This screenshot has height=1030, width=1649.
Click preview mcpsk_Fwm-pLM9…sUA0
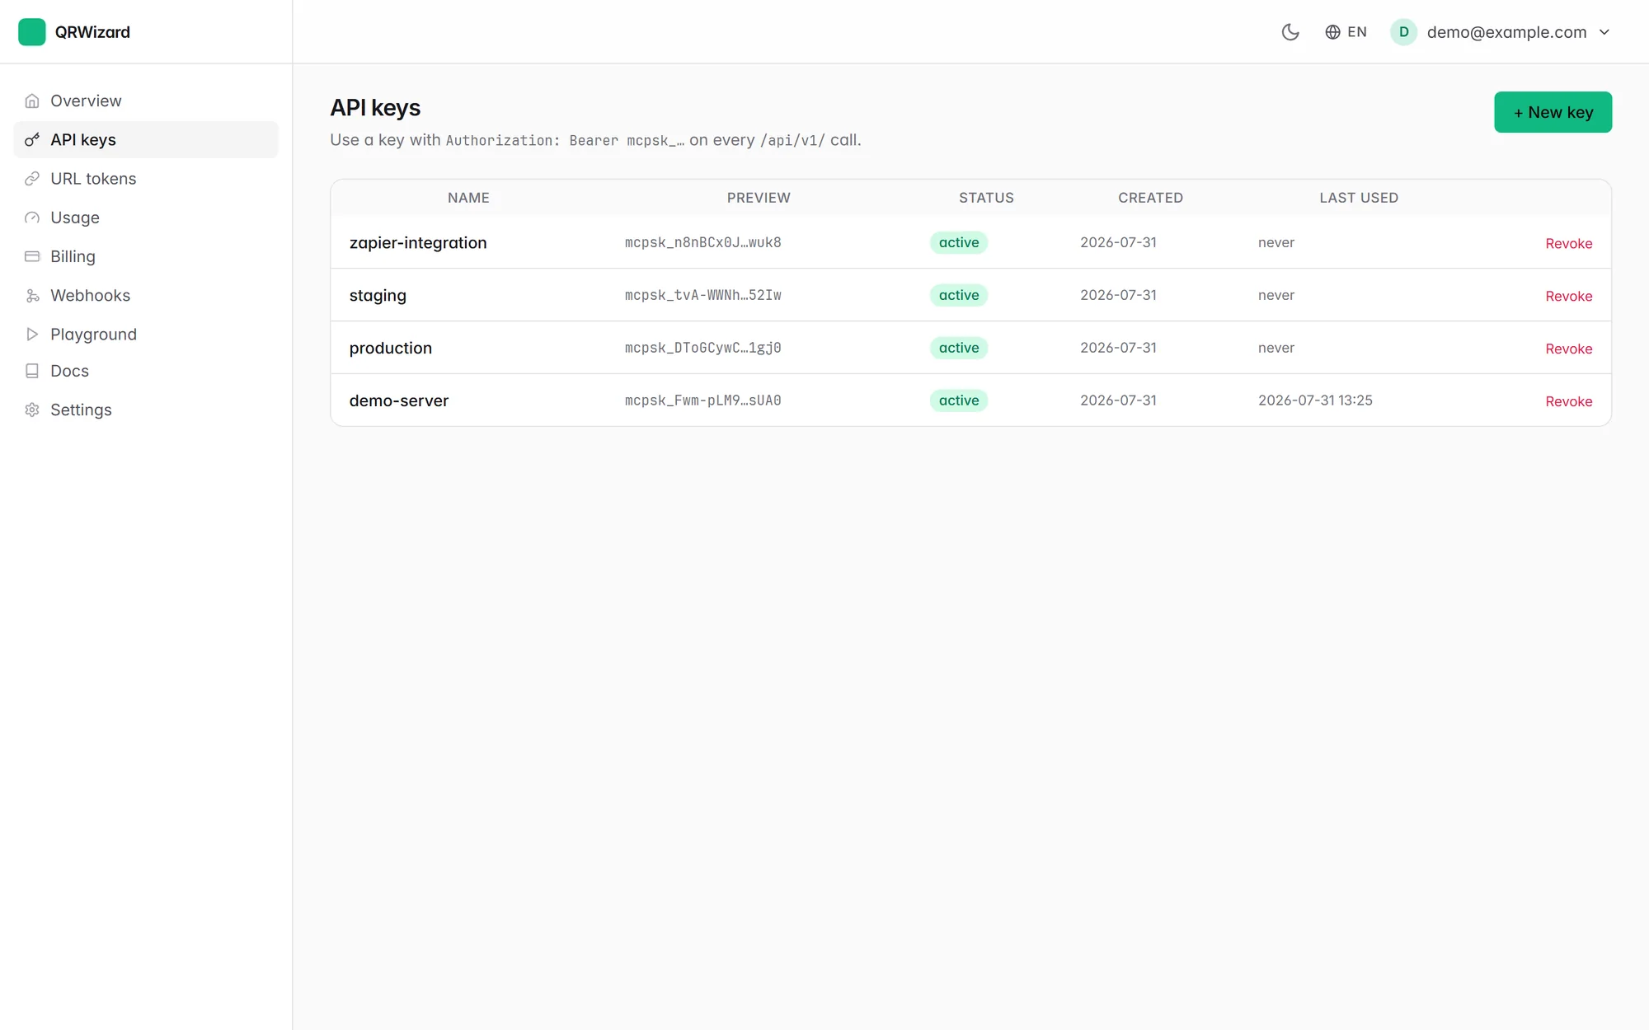pos(702,400)
